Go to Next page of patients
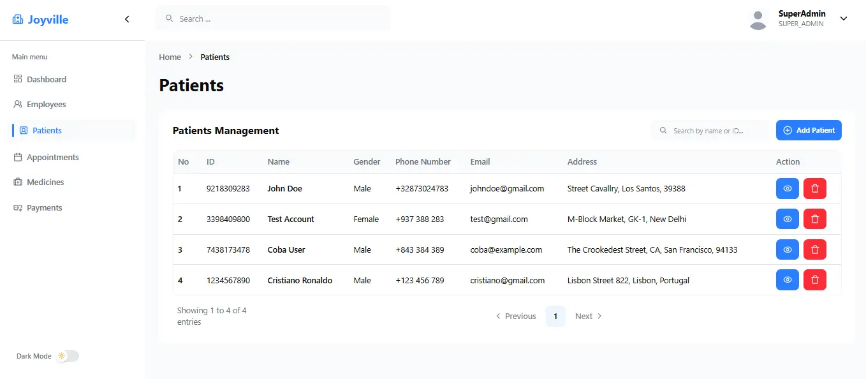 point(588,316)
